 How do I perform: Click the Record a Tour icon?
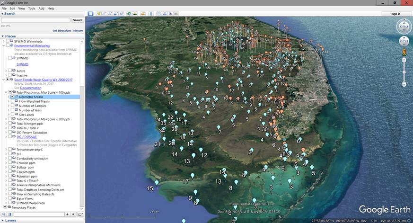pos(122,14)
